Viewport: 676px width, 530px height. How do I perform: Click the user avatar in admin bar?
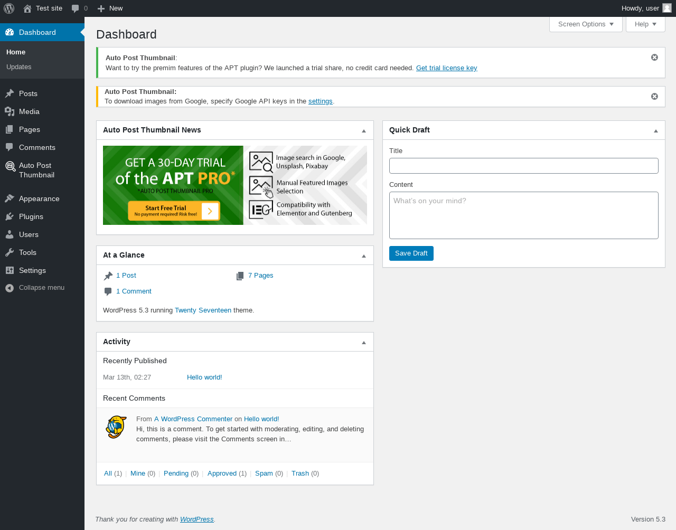(x=667, y=8)
